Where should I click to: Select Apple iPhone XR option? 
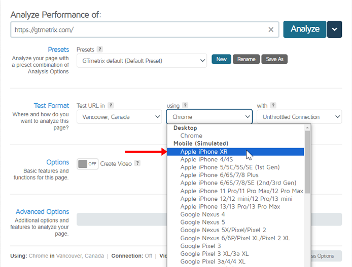236,152
